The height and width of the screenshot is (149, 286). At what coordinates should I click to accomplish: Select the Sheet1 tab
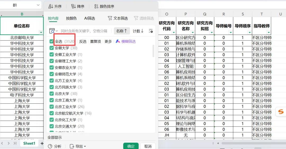point(29,143)
